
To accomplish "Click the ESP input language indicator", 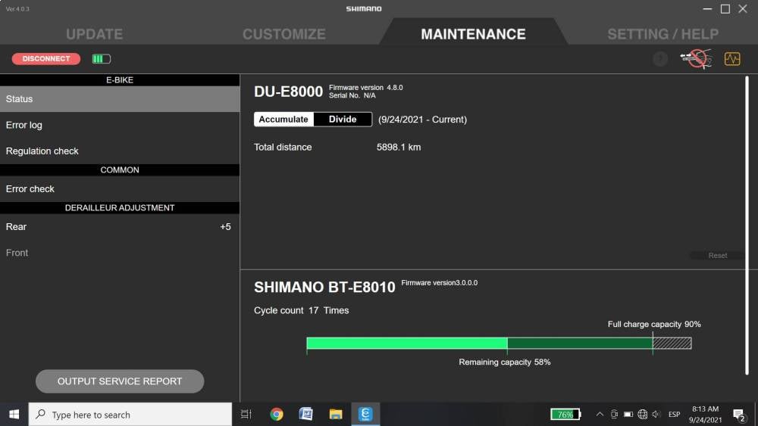I will (x=675, y=415).
